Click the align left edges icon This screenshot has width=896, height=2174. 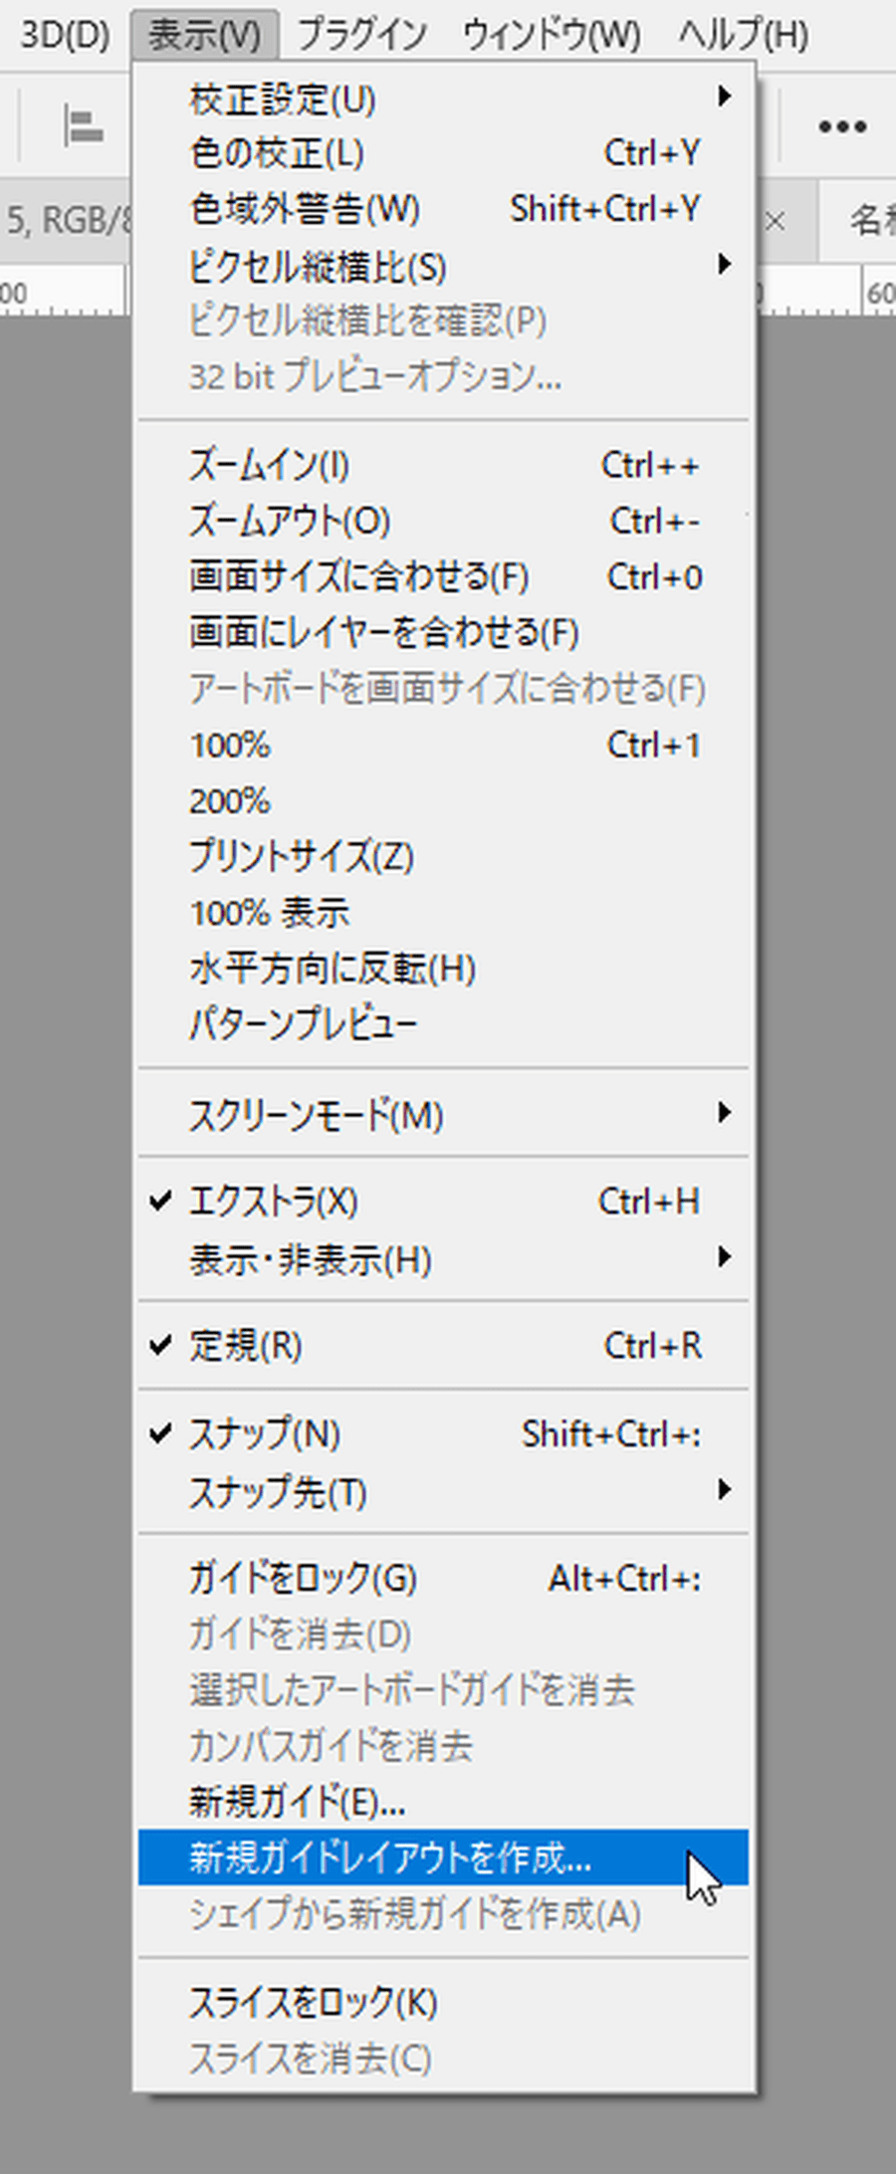(83, 126)
